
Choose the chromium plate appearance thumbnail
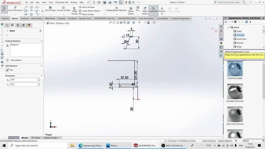point(235,69)
